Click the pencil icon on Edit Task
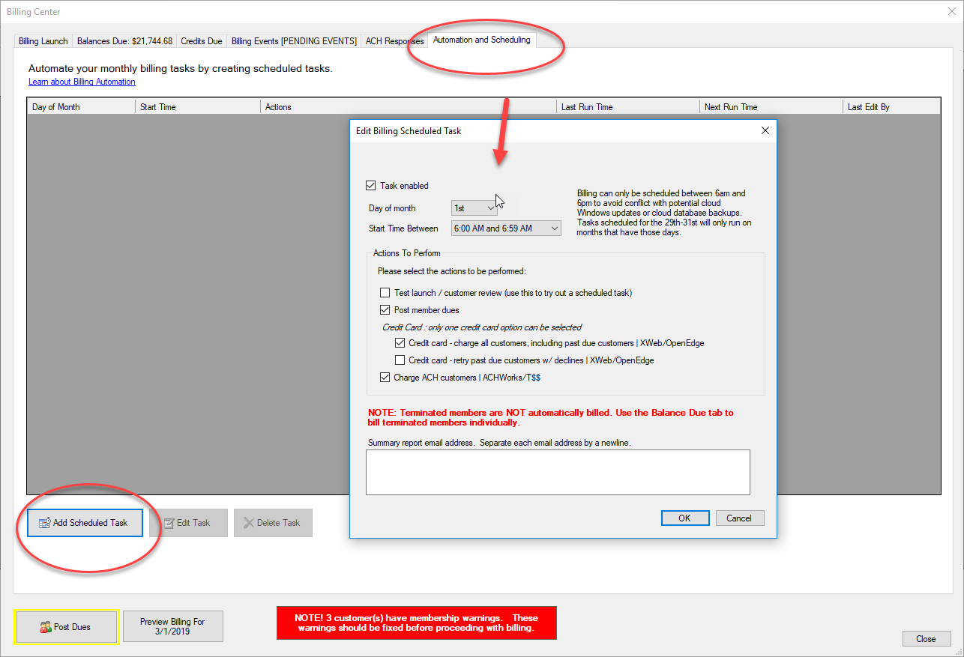964x657 pixels. pos(169,523)
